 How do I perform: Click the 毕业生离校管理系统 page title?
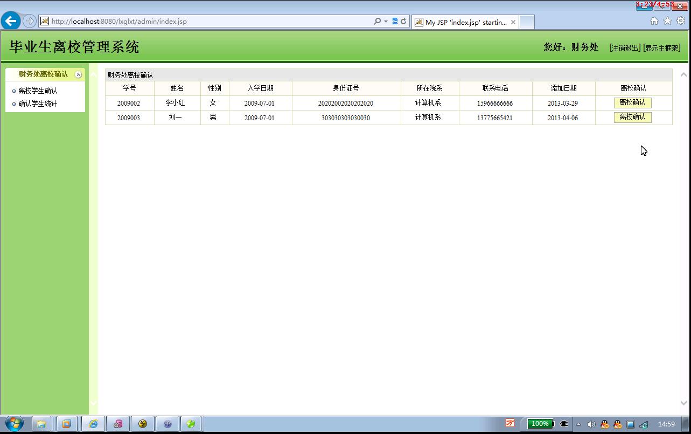tap(74, 47)
